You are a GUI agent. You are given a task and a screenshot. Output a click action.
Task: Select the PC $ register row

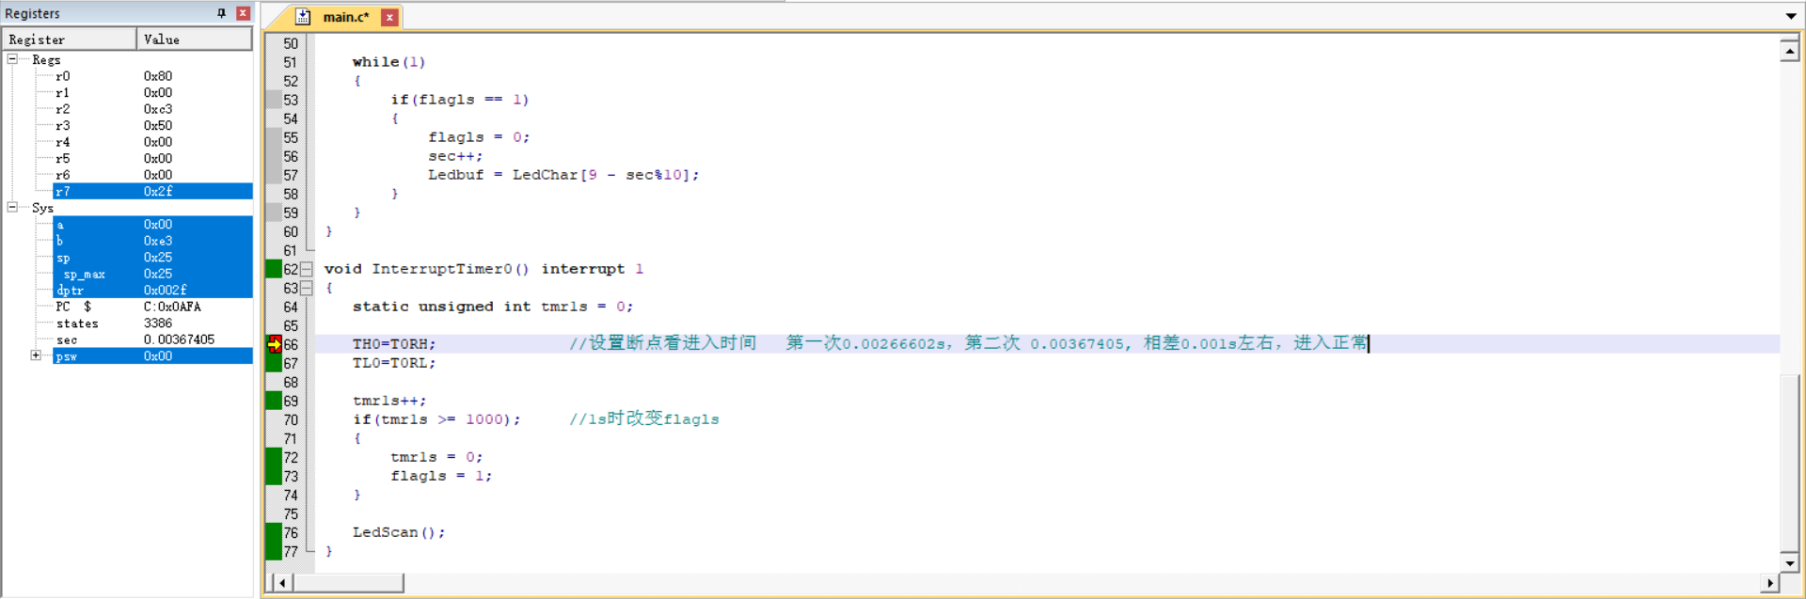tap(152, 307)
